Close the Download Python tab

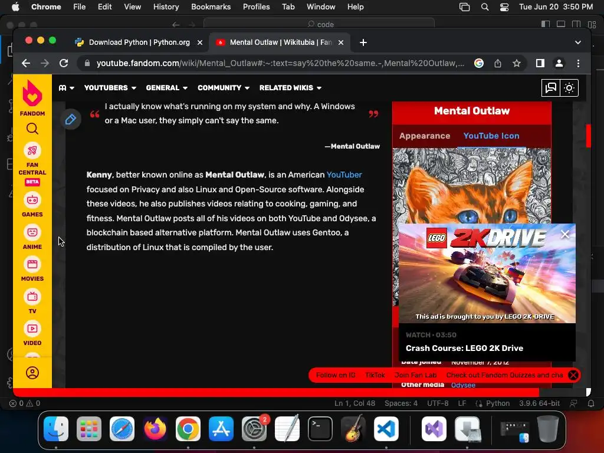pos(200,42)
